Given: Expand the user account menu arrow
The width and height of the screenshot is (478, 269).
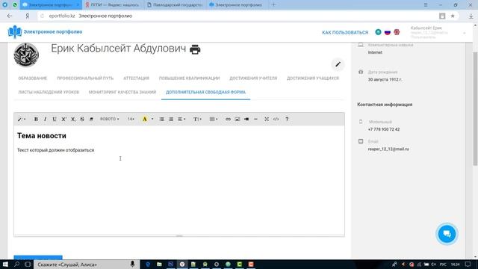Looking at the screenshot, I should pos(465,33).
